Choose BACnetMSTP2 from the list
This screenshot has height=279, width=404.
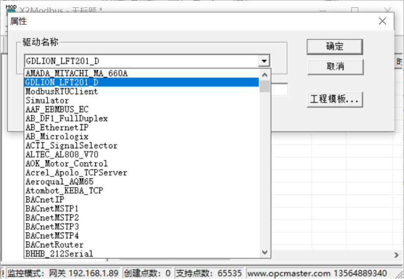click(x=141, y=218)
